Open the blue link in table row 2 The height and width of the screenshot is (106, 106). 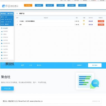91,25
